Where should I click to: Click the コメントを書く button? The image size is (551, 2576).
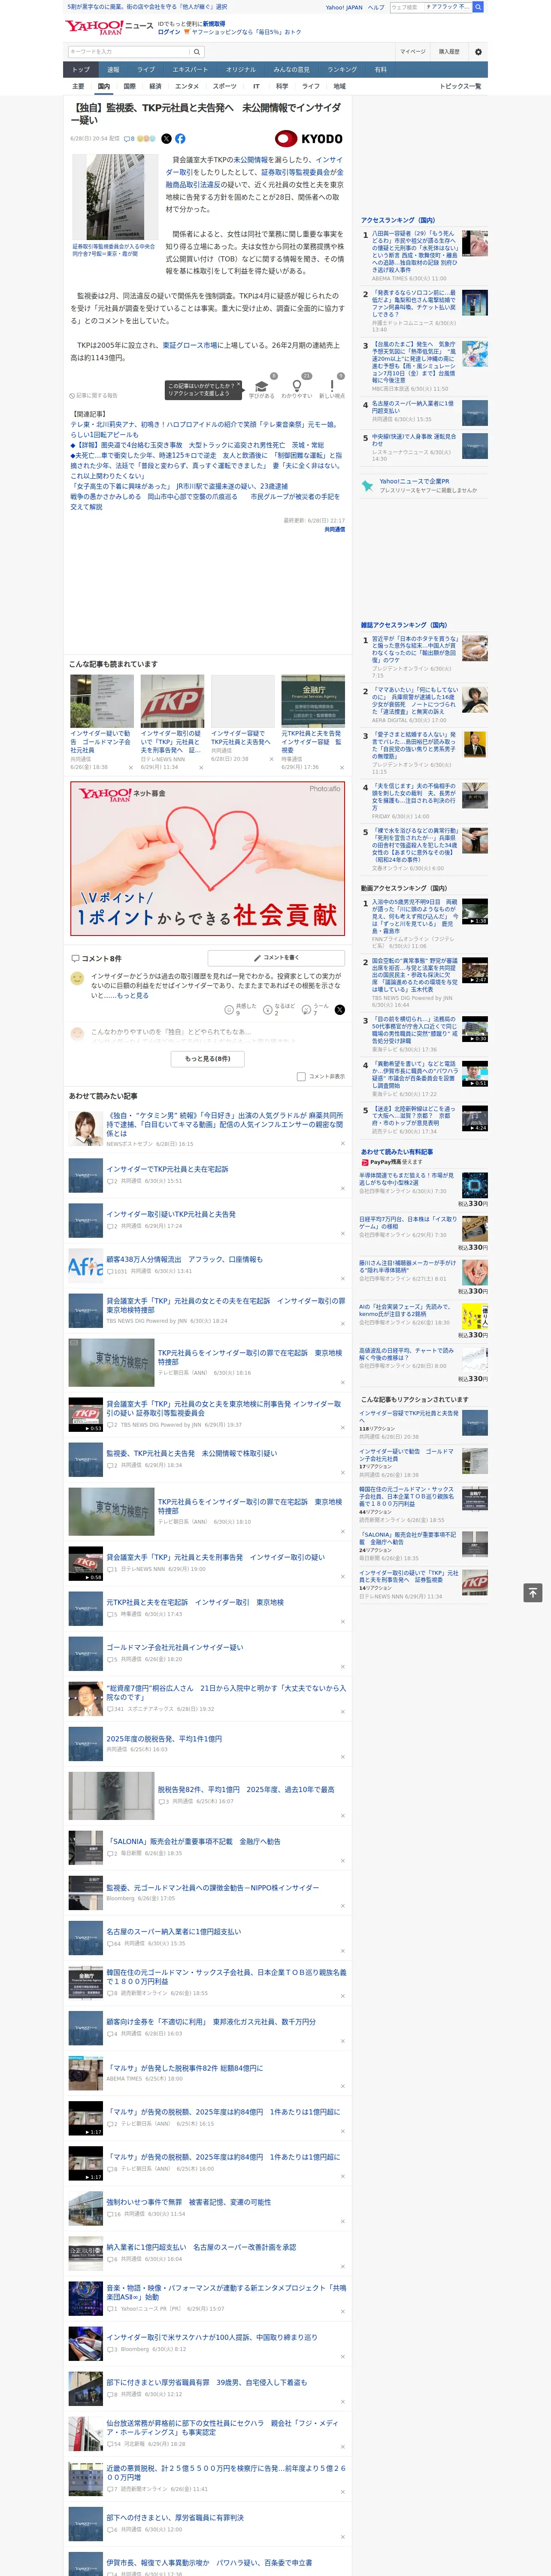tap(277, 958)
